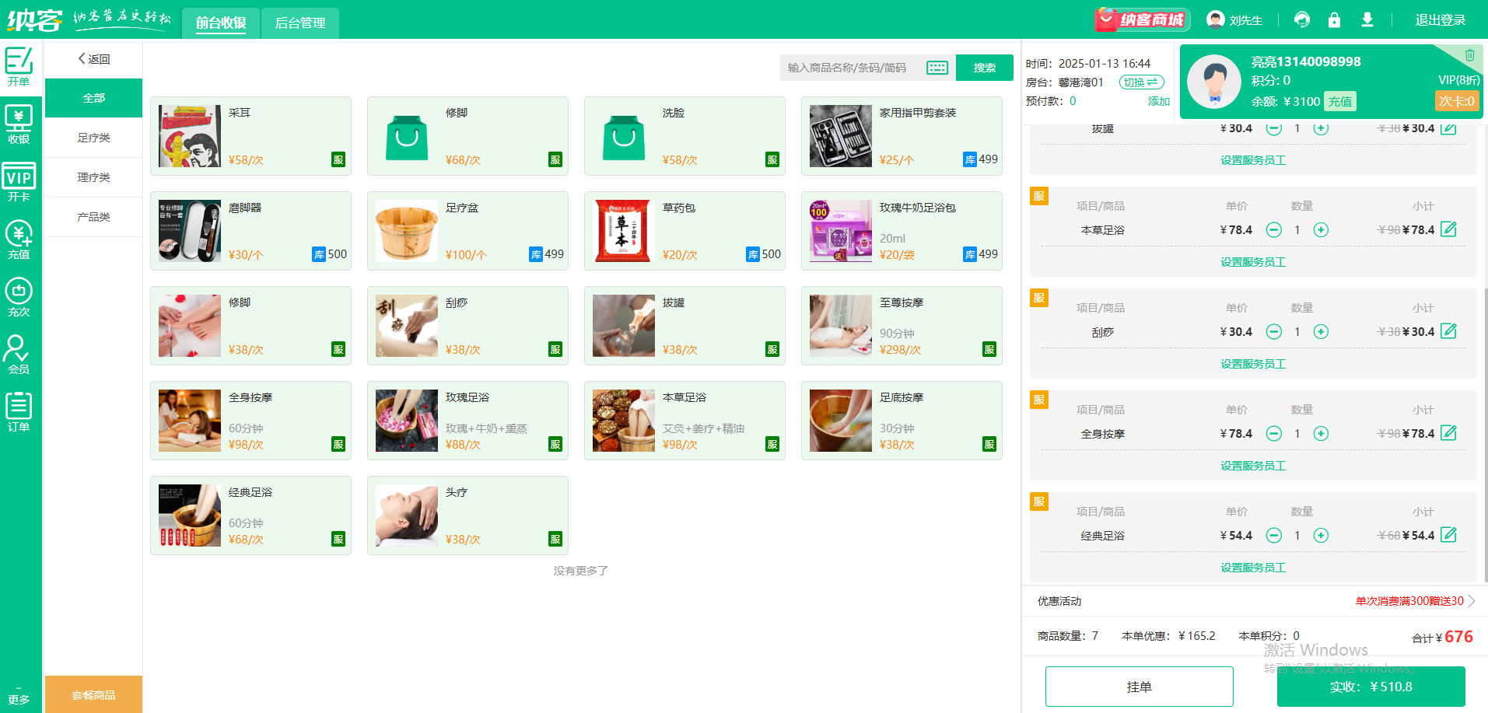Decrease quantity of 全身按摩 with minus button
Viewport: 1488px width, 713px height.
1273,434
